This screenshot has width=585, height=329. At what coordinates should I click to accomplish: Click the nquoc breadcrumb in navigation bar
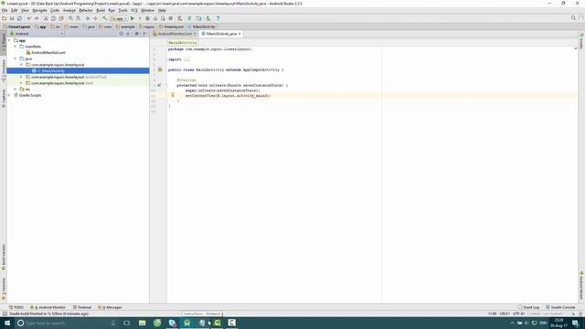tap(146, 27)
